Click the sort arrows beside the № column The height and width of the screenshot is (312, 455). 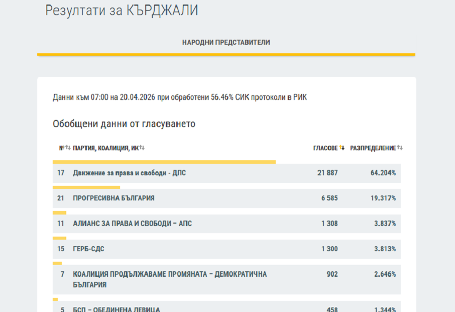click(x=68, y=148)
